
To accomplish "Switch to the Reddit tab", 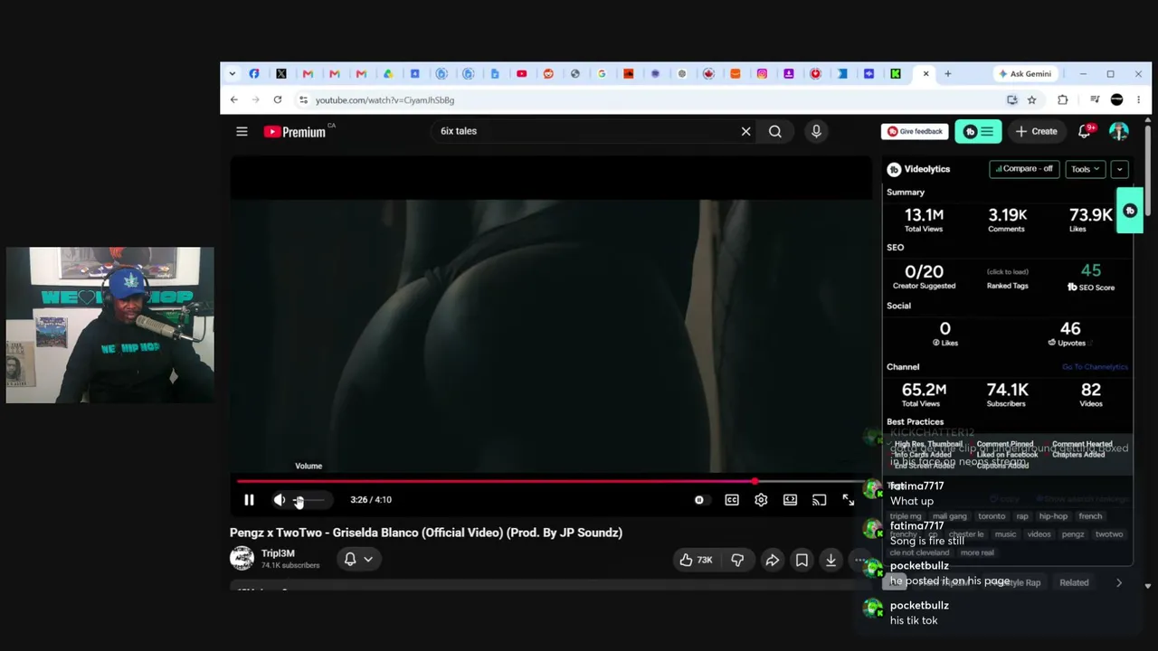I will coord(548,74).
